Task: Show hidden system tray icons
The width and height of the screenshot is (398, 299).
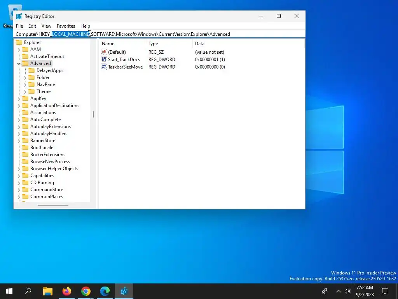Action: [x=339, y=291]
